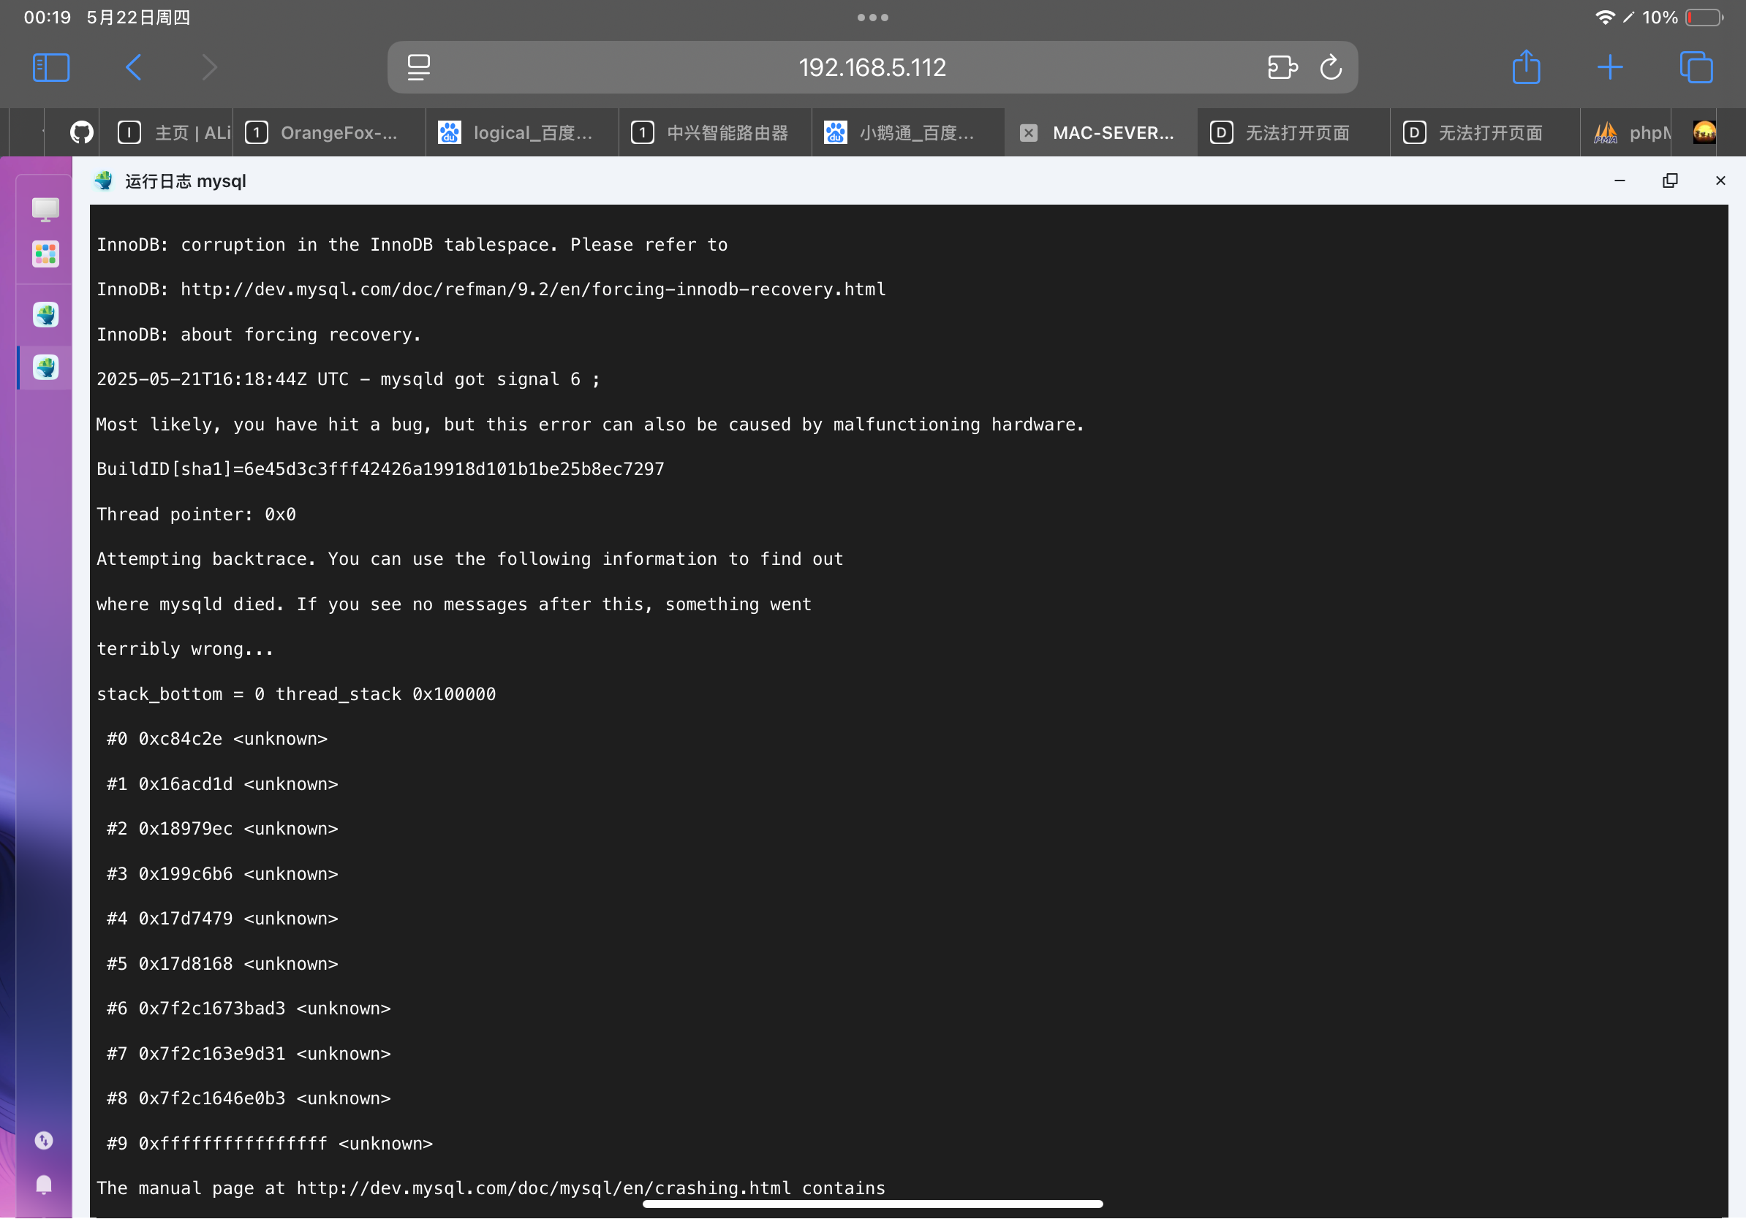
Task: Click the 'Most likely, you have hit a bug' line
Action: pyautogui.click(x=590, y=424)
